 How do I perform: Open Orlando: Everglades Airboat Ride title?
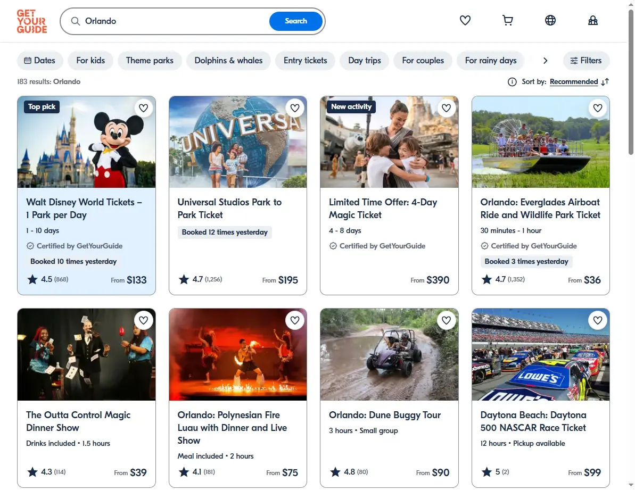pos(540,209)
